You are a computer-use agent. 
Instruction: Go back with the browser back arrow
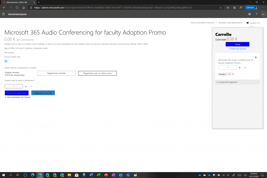[4, 7]
